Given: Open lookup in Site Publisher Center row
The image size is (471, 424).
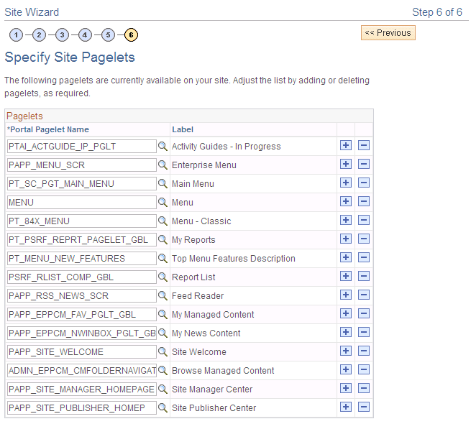Looking at the screenshot, I should 163,407.
